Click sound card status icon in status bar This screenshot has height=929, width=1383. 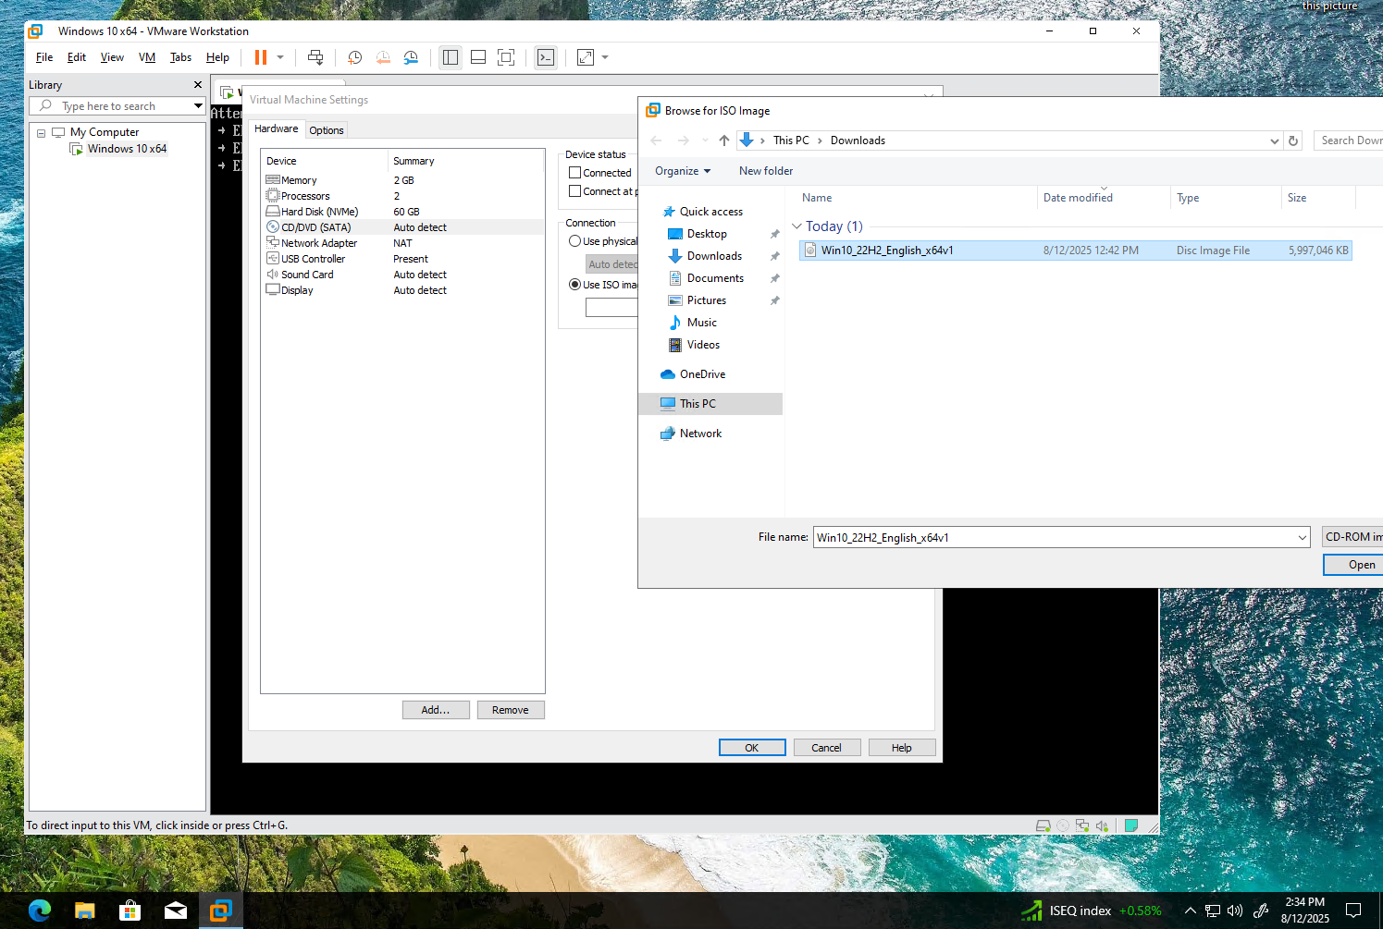[x=1102, y=825]
